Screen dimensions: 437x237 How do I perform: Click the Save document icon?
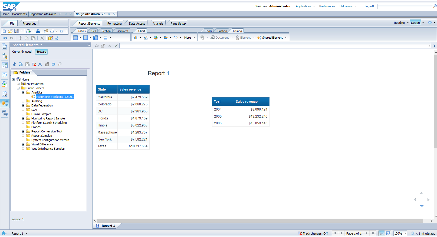click(16, 31)
